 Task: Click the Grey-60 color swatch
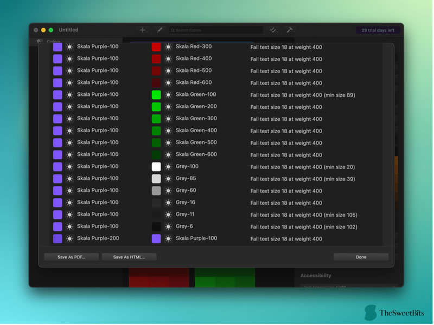[x=156, y=191]
